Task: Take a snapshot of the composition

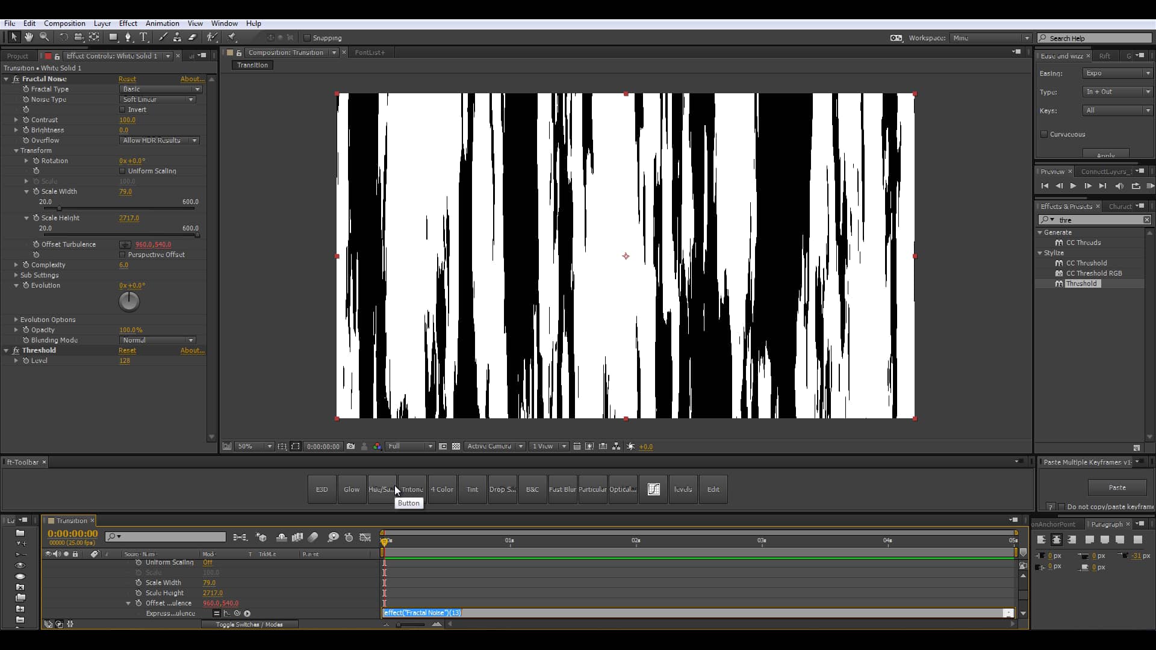Action: tap(351, 446)
